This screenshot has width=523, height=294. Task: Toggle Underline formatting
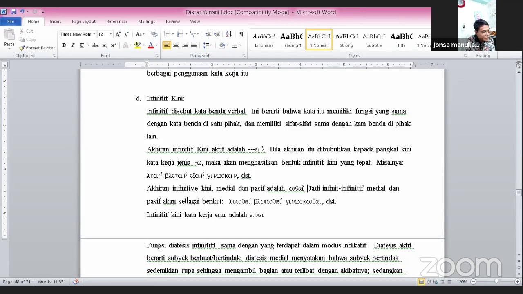pos(82,45)
